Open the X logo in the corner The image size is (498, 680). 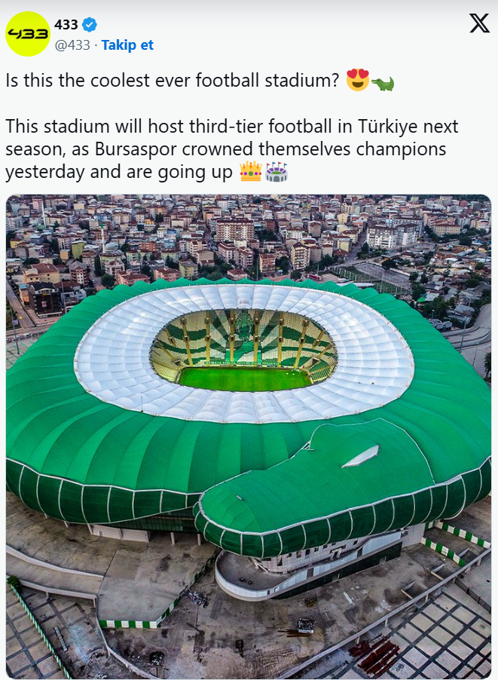[479, 23]
